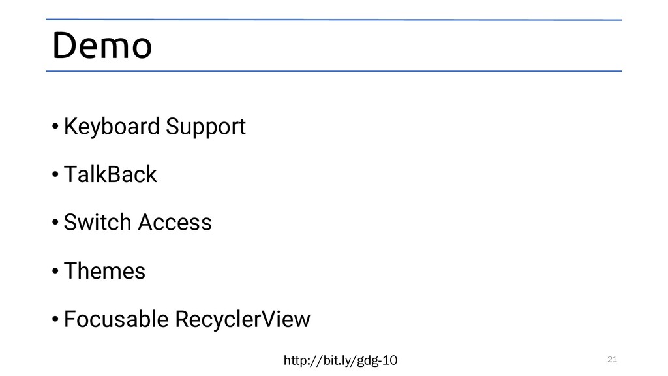Click the bullet dot before Keyboard Support
The width and height of the screenshot is (668, 376).
[55, 127]
